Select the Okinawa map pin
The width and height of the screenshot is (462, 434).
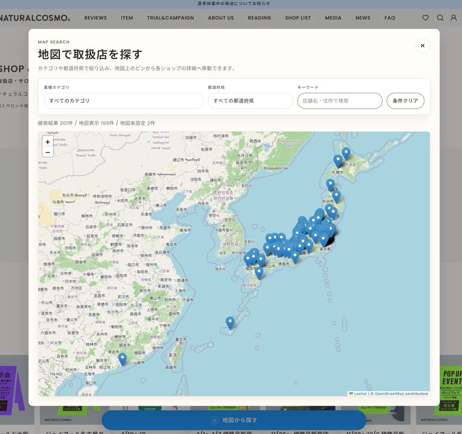[230, 323]
